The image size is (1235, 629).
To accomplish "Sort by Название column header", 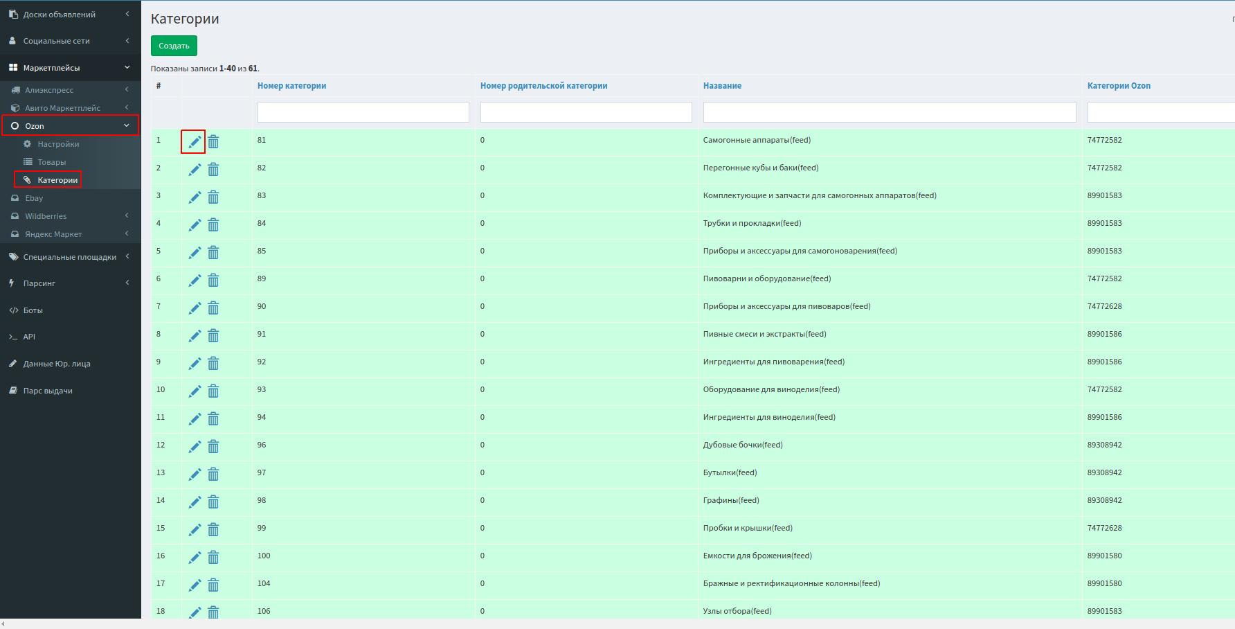I will pos(722,86).
